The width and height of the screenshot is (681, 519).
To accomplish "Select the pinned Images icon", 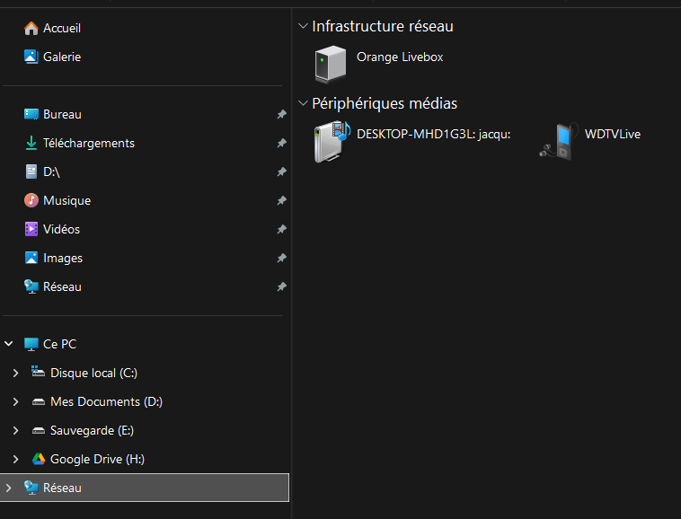I will click(31, 258).
